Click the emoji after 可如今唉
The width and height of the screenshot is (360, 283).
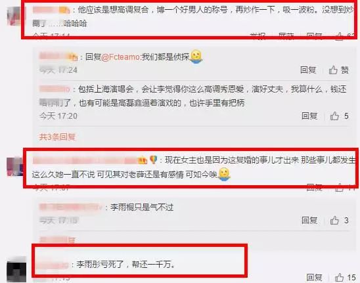point(224,174)
